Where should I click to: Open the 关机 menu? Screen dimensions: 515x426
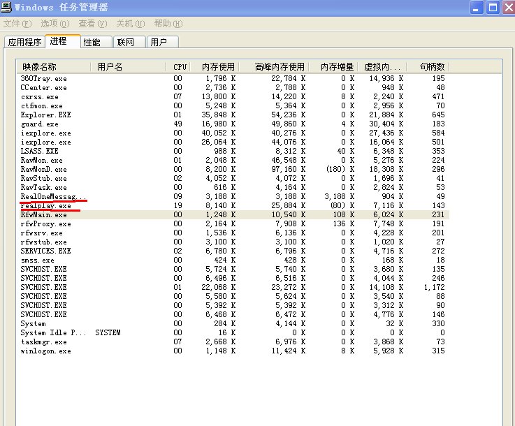click(x=129, y=23)
